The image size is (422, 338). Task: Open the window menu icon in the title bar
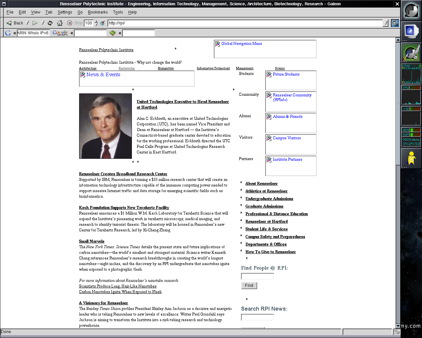pos(4,4)
